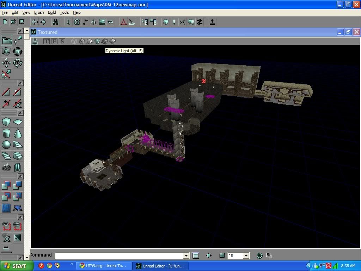This screenshot has height=271, width=361.
Task: Choose the Cylinder brush builder
Action: (6, 133)
